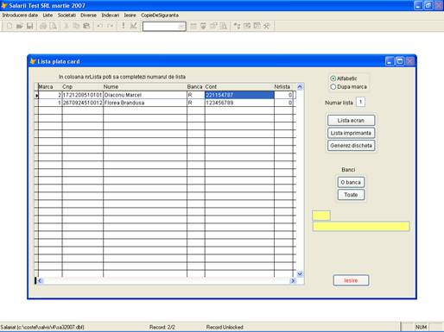This screenshot has height=332, width=444.
Task: Click the Toolbox wrench toolbar icon
Action: (267, 26)
